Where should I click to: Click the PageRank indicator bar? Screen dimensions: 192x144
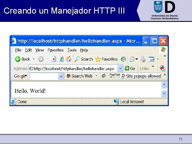115,76
